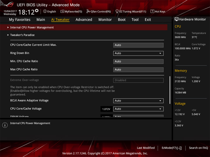The image size is (210, 157).
Task: Click the 36x ratio value
Action: (x=177, y=60)
